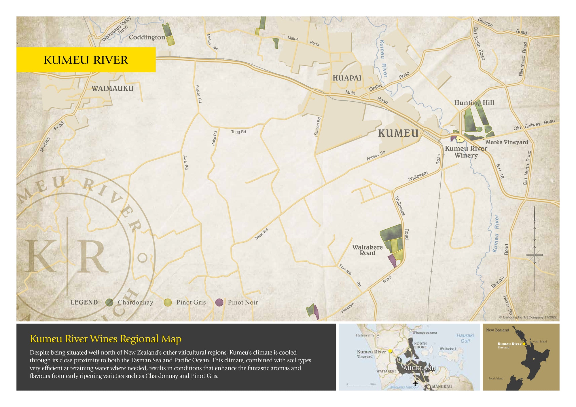Click the yellow KUMEU RIVER title banner
576x407 pixels.
86,60
